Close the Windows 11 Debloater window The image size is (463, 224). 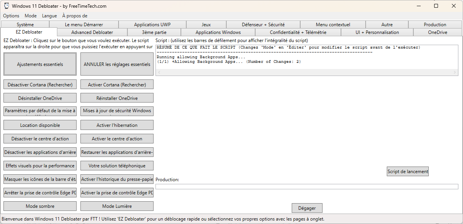point(454,6)
